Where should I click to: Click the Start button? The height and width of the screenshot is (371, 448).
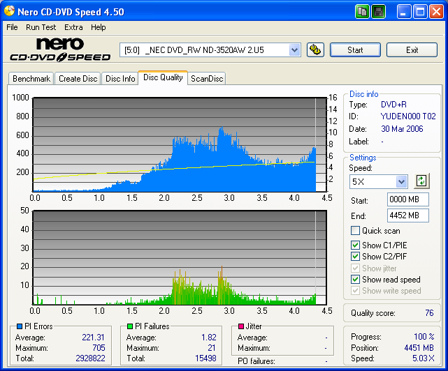355,50
